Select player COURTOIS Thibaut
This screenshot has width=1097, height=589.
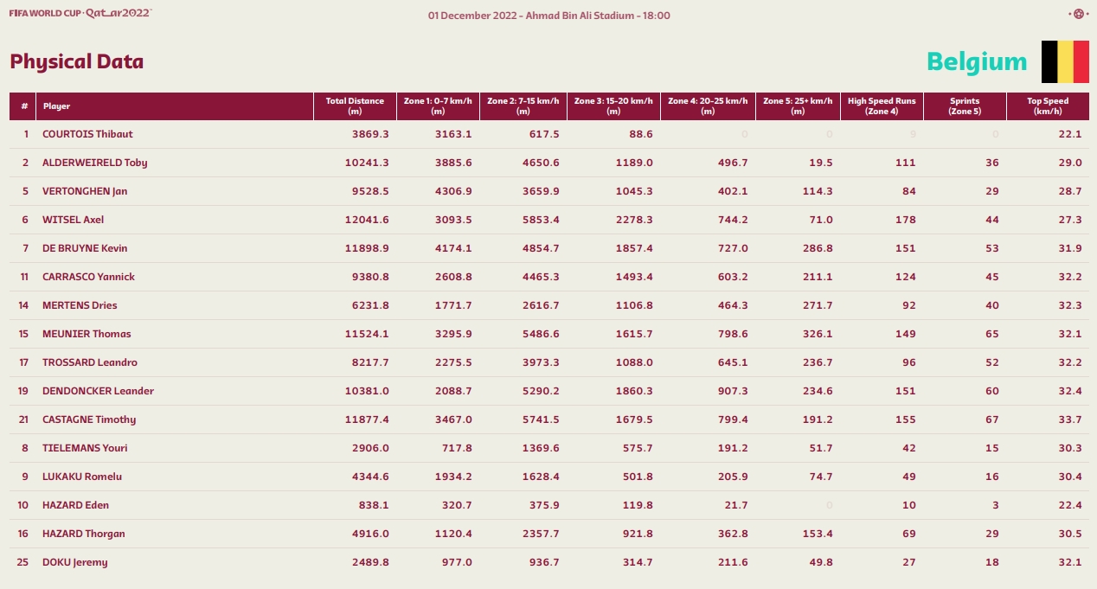coord(87,134)
